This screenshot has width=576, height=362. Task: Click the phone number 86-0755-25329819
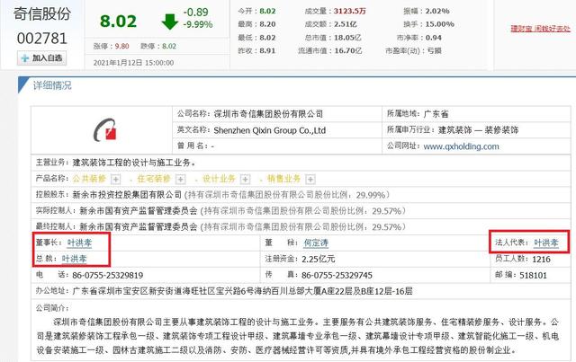coord(108,275)
